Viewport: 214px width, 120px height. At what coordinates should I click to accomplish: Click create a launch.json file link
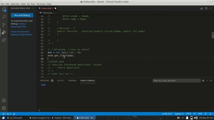pos(18,25)
